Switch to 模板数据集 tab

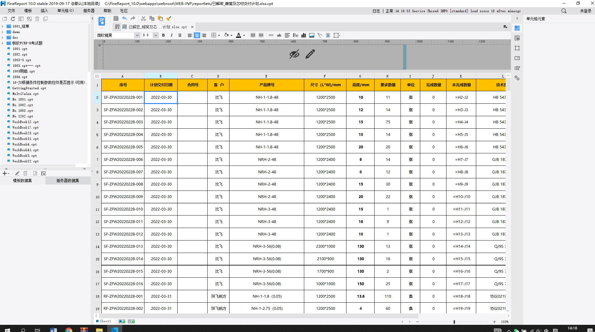coord(23,181)
